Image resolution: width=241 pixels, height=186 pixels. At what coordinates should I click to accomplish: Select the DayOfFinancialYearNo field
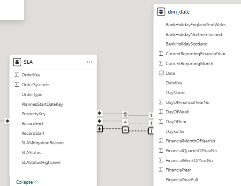[x=188, y=103]
